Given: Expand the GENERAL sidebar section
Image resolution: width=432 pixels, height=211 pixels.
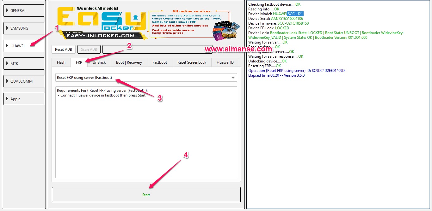Looking at the screenshot, I should [x=24, y=10].
